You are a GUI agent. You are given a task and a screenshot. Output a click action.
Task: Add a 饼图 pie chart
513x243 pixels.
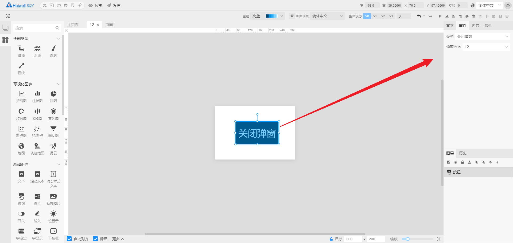pyautogui.click(x=53, y=97)
